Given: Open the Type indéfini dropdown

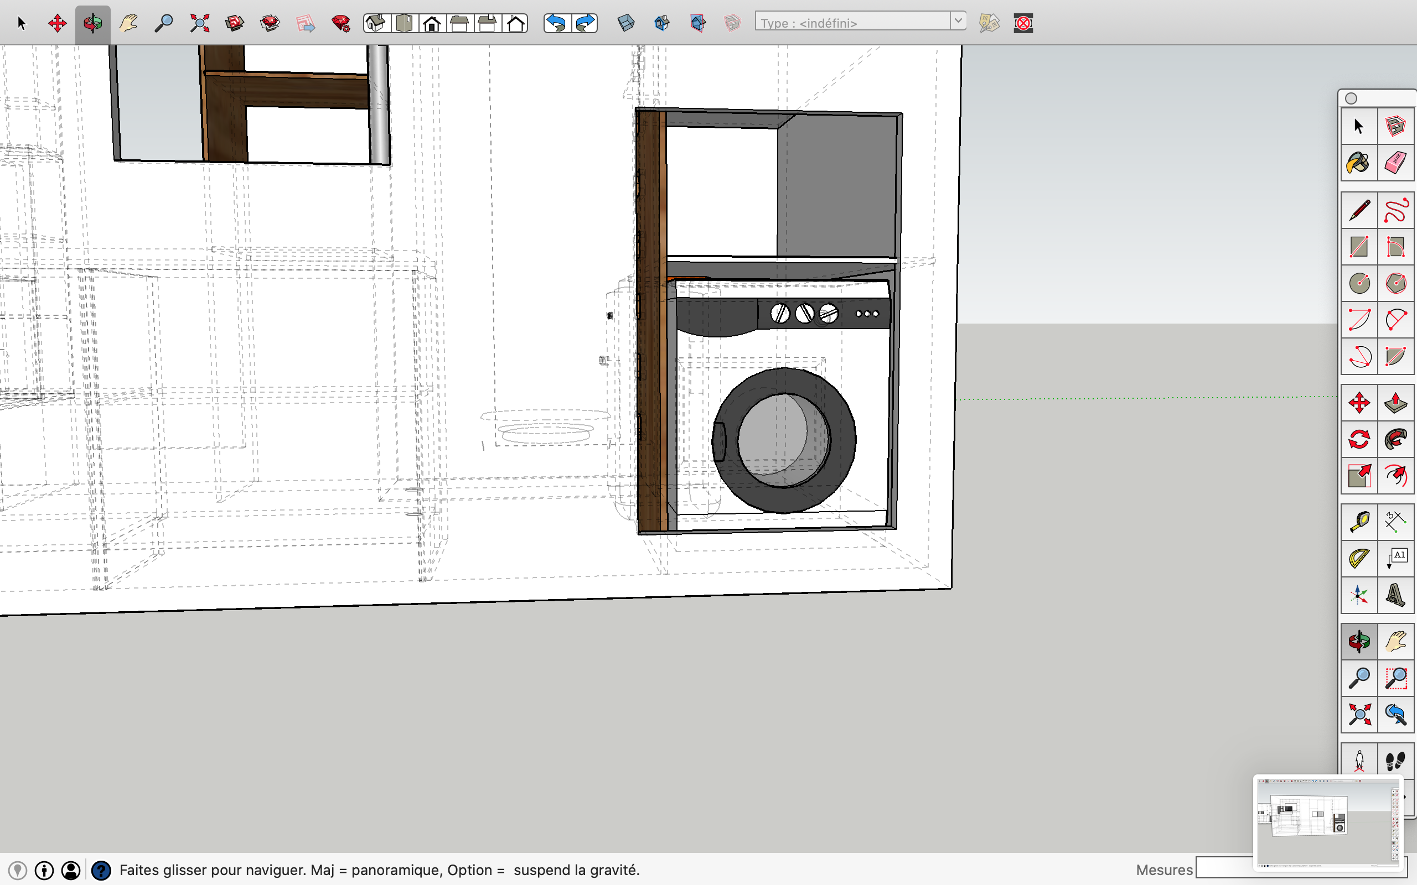Looking at the screenshot, I should [x=958, y=21].
